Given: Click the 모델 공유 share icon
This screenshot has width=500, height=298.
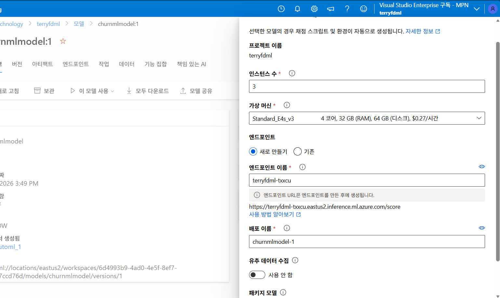Looking at the screenshot, I should [x=196, y=91].
